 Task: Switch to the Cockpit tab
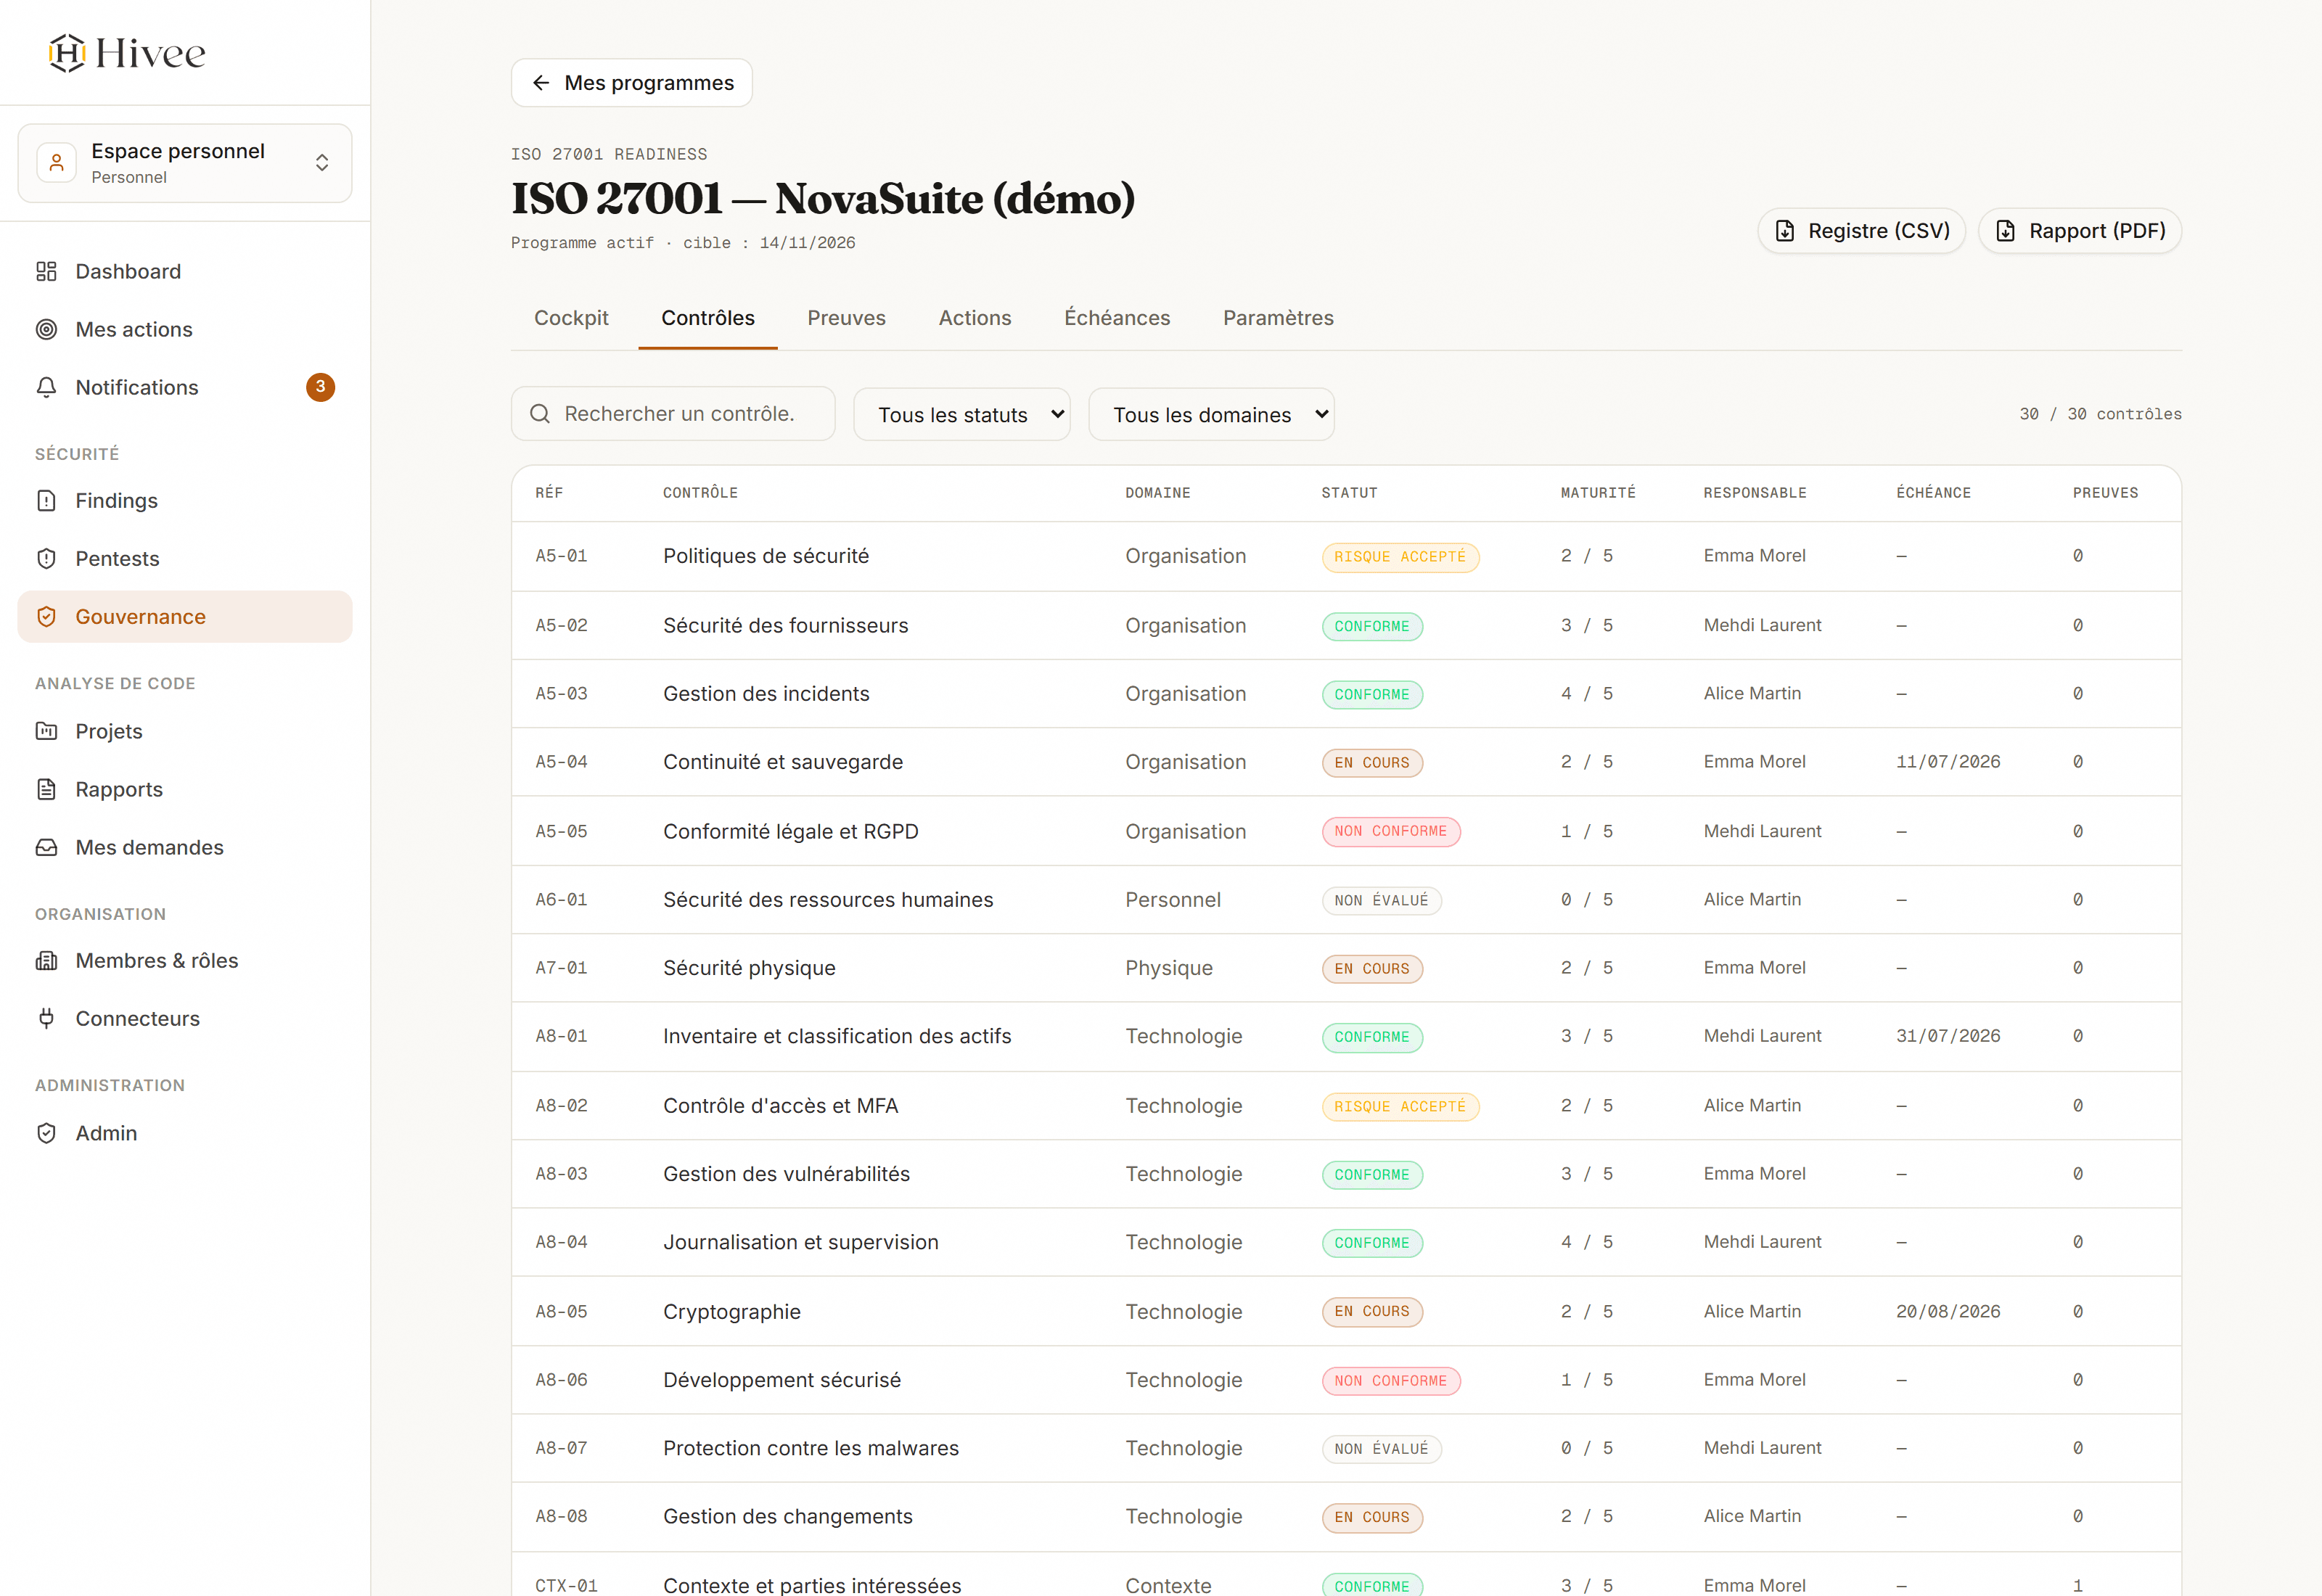coord(571,318)
